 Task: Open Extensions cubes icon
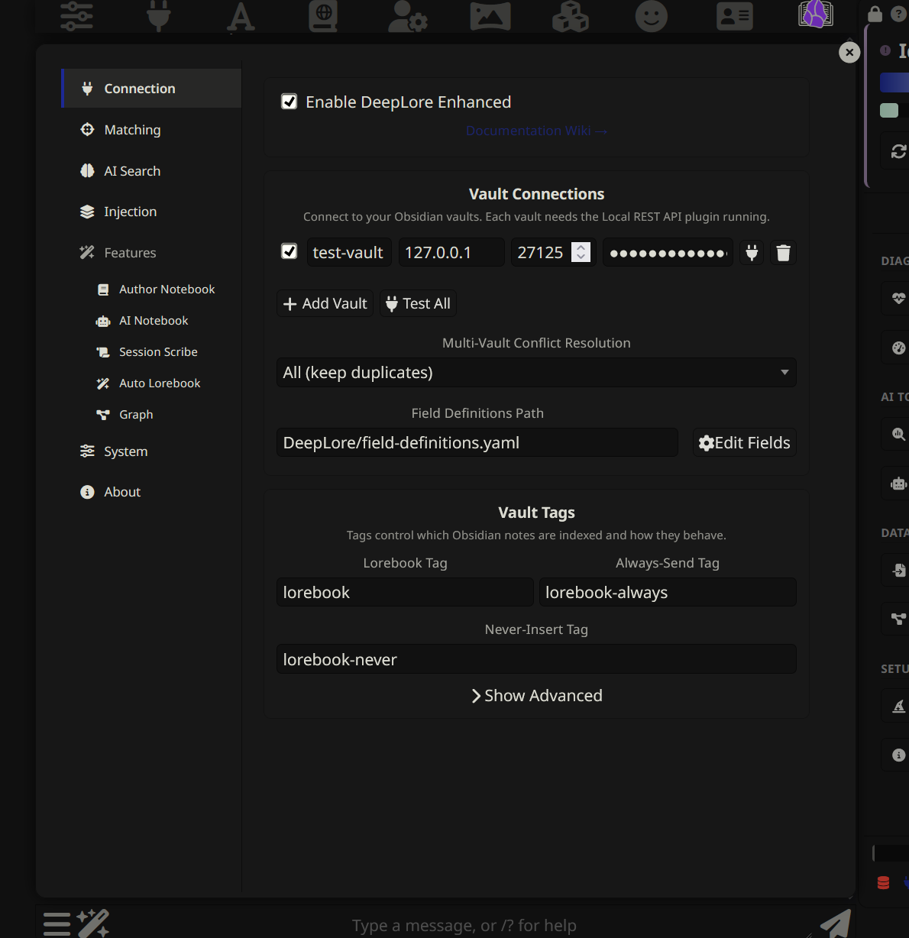(571, 16)
